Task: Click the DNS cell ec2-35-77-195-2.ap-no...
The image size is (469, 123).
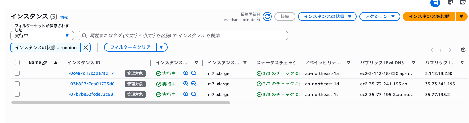Action: (x=387, y=95)
